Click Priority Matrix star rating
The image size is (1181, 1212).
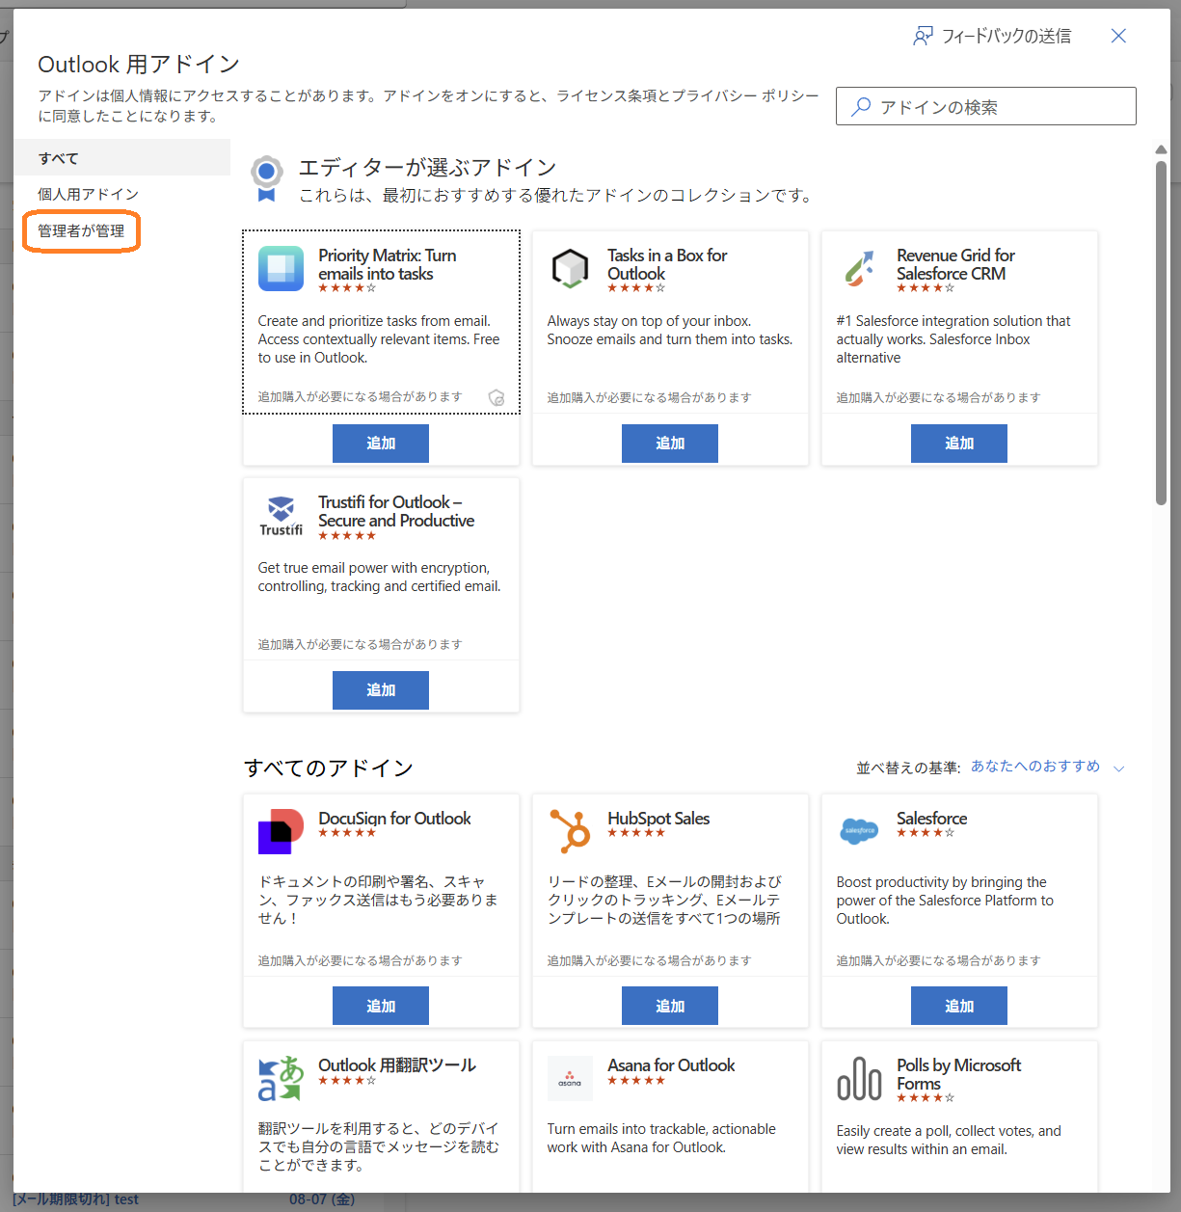click(347, 288)
